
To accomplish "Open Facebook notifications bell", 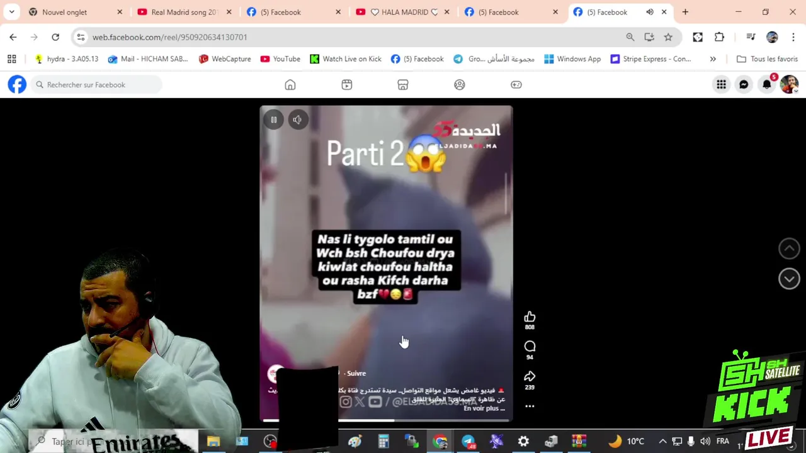I will coord(766,84).
